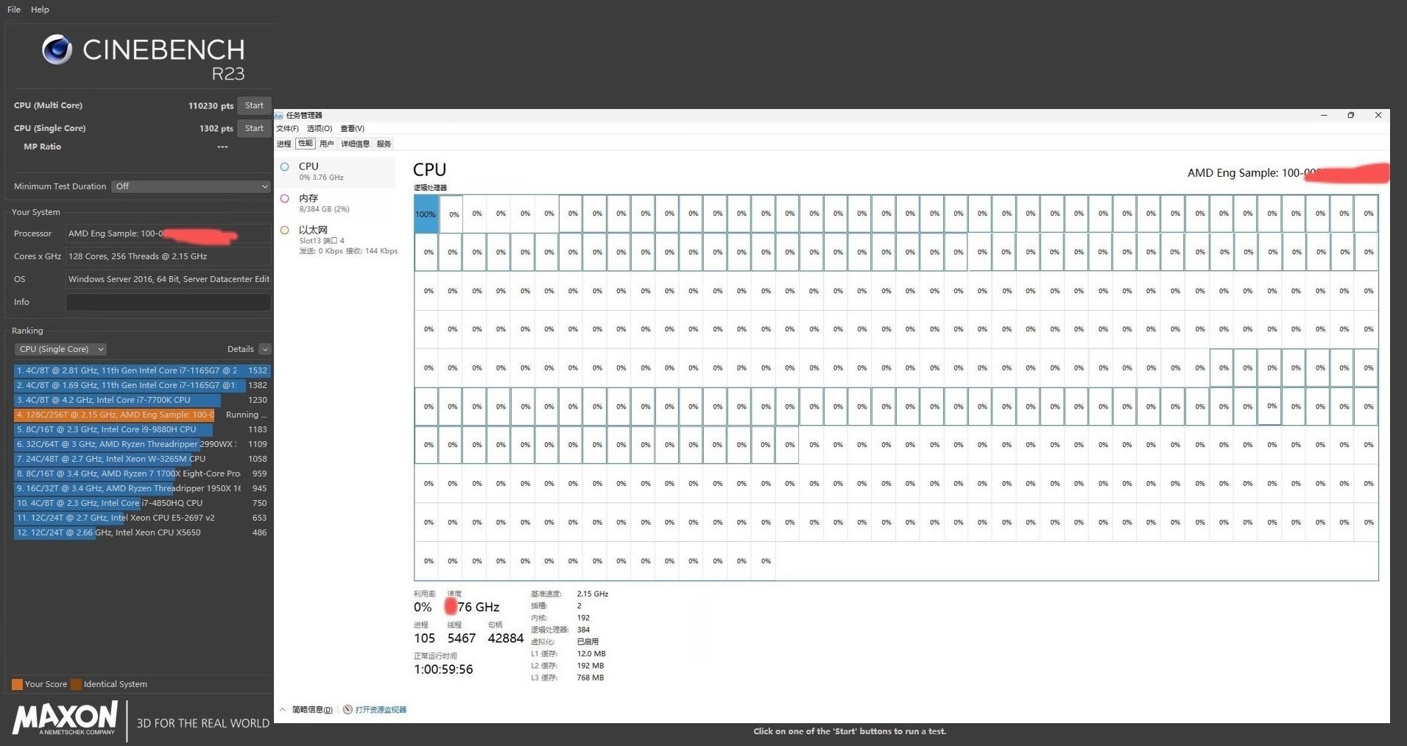Select ranking entry i7-1165G7 scoring 1532
The width and height of the screenshot is (1407, 746).
pos(142,370)
